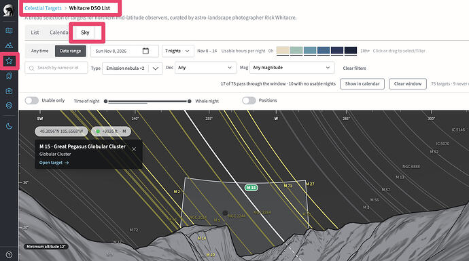Select the IC 5070 target label
This screenshot has width=469, height=261.
pos(442,144)
